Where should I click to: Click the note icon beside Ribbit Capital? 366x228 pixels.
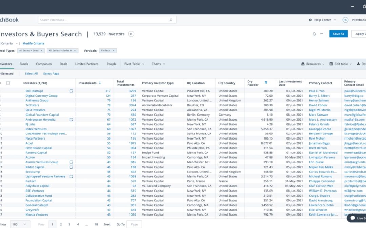[72, 167]
